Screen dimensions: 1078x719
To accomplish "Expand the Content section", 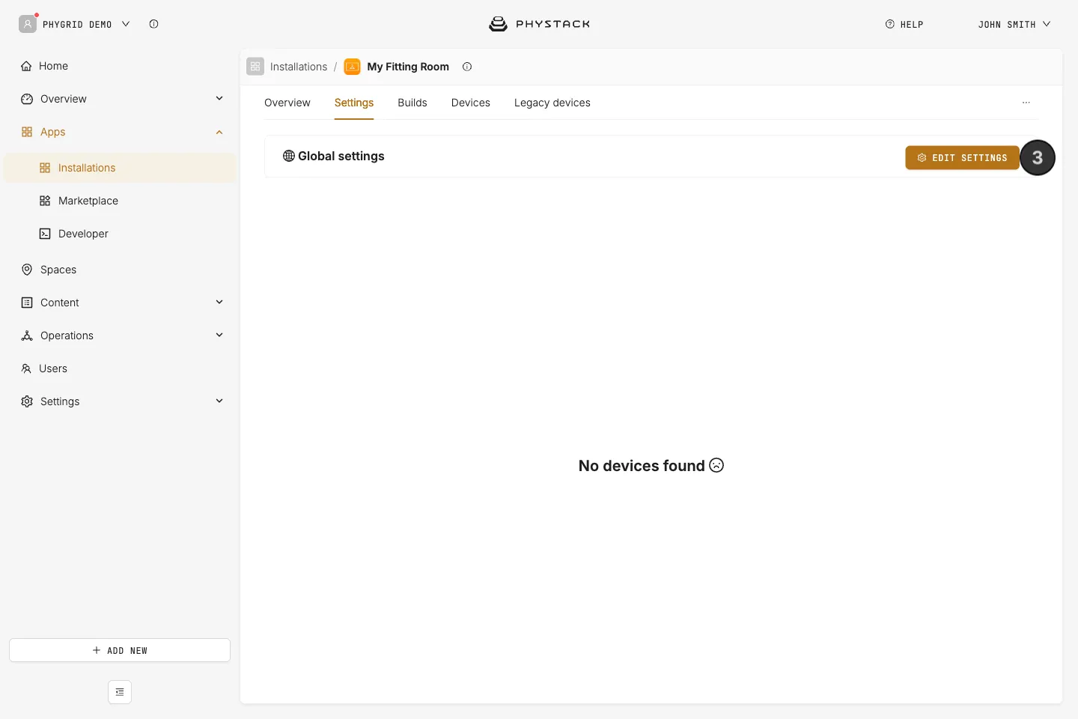I will click(x=219, y=303).
